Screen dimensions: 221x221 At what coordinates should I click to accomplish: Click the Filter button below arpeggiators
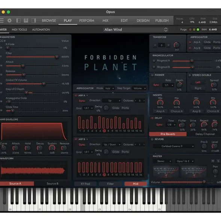pos(110,184)
